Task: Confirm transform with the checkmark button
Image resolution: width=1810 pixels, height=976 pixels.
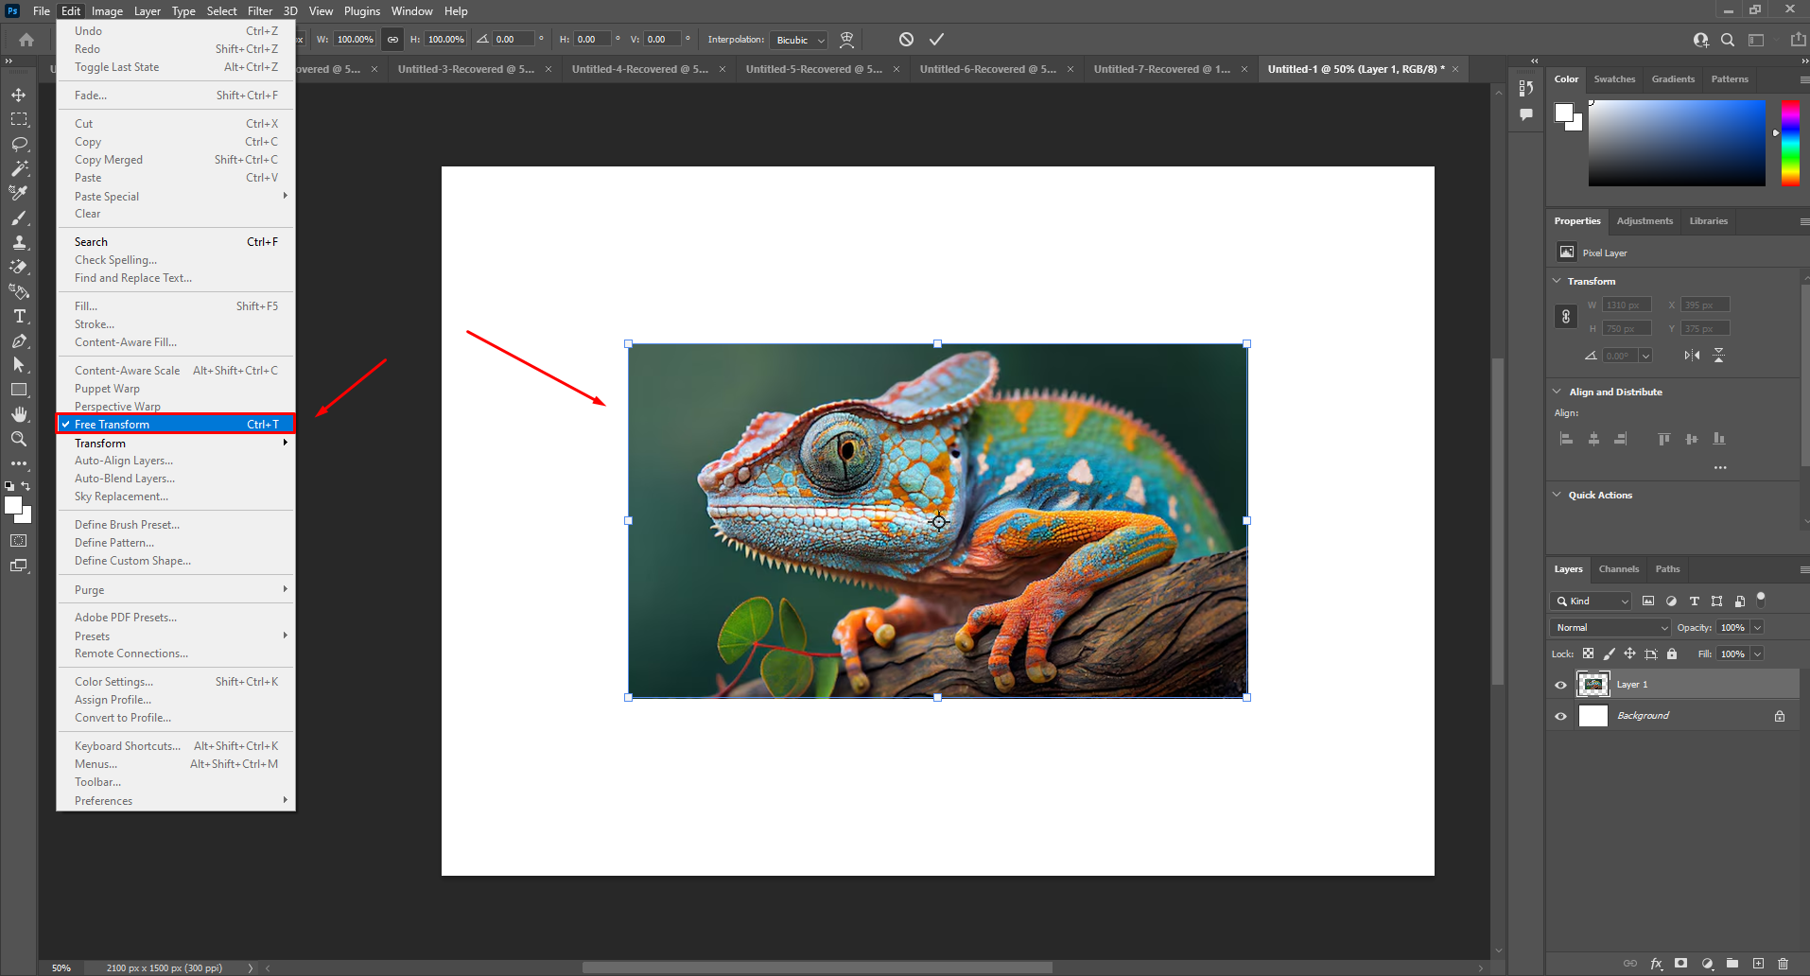Action: (x=937, y=39)
